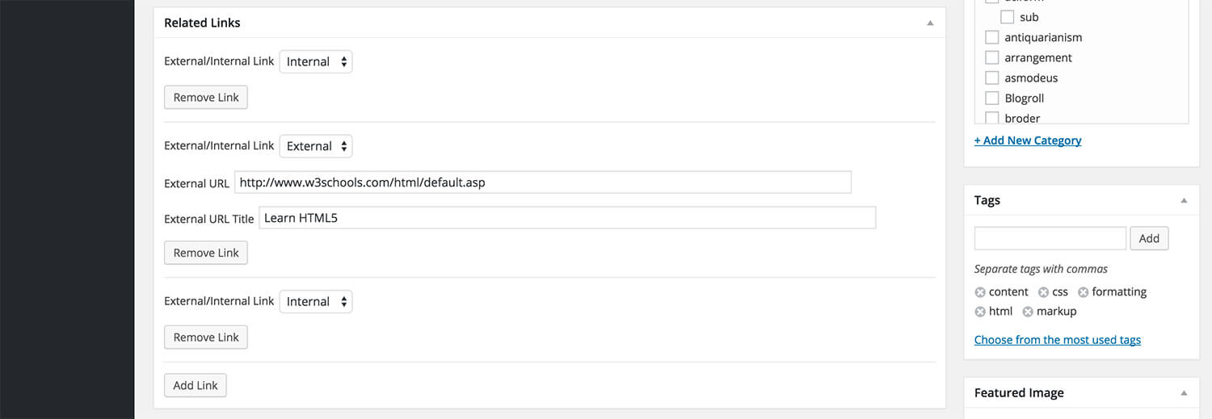
Task: Check the antiquarianism category
Action: [x=992, y=37]
